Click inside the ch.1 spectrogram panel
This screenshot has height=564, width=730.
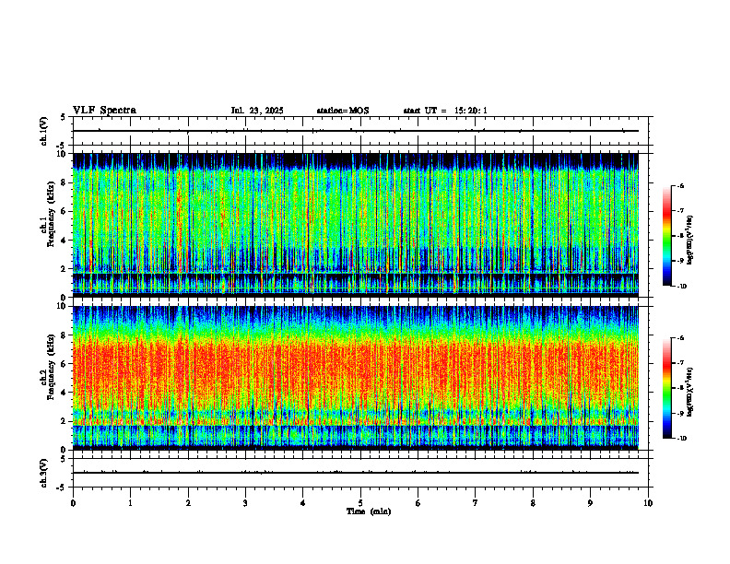[x=360, y=225]
